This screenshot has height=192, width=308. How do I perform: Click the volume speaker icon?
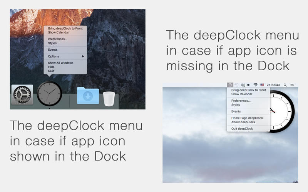coord(249,85)
